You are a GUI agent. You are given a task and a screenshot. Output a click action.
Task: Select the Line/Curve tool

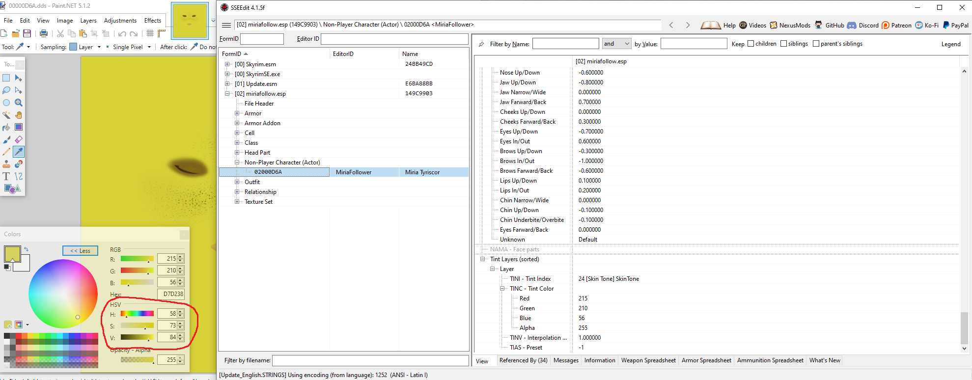coord(19,176)
